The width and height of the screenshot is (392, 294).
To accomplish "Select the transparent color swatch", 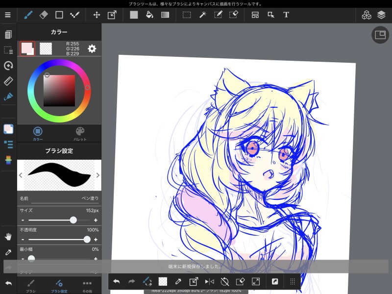I will (x=46, y=49).
